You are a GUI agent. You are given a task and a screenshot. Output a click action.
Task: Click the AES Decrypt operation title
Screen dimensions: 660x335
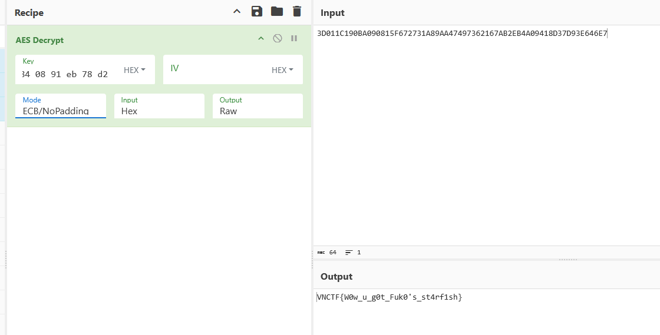point(39,40)
